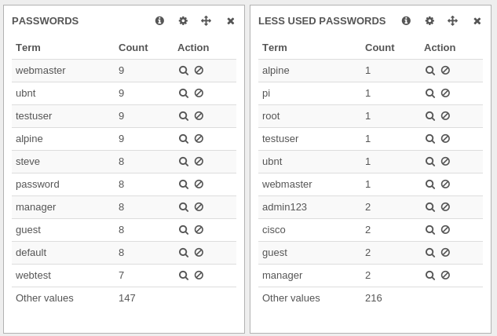Open gear settings of LESS USED PASSWORDS
497x336 pixels.
[x=429, y=21]
